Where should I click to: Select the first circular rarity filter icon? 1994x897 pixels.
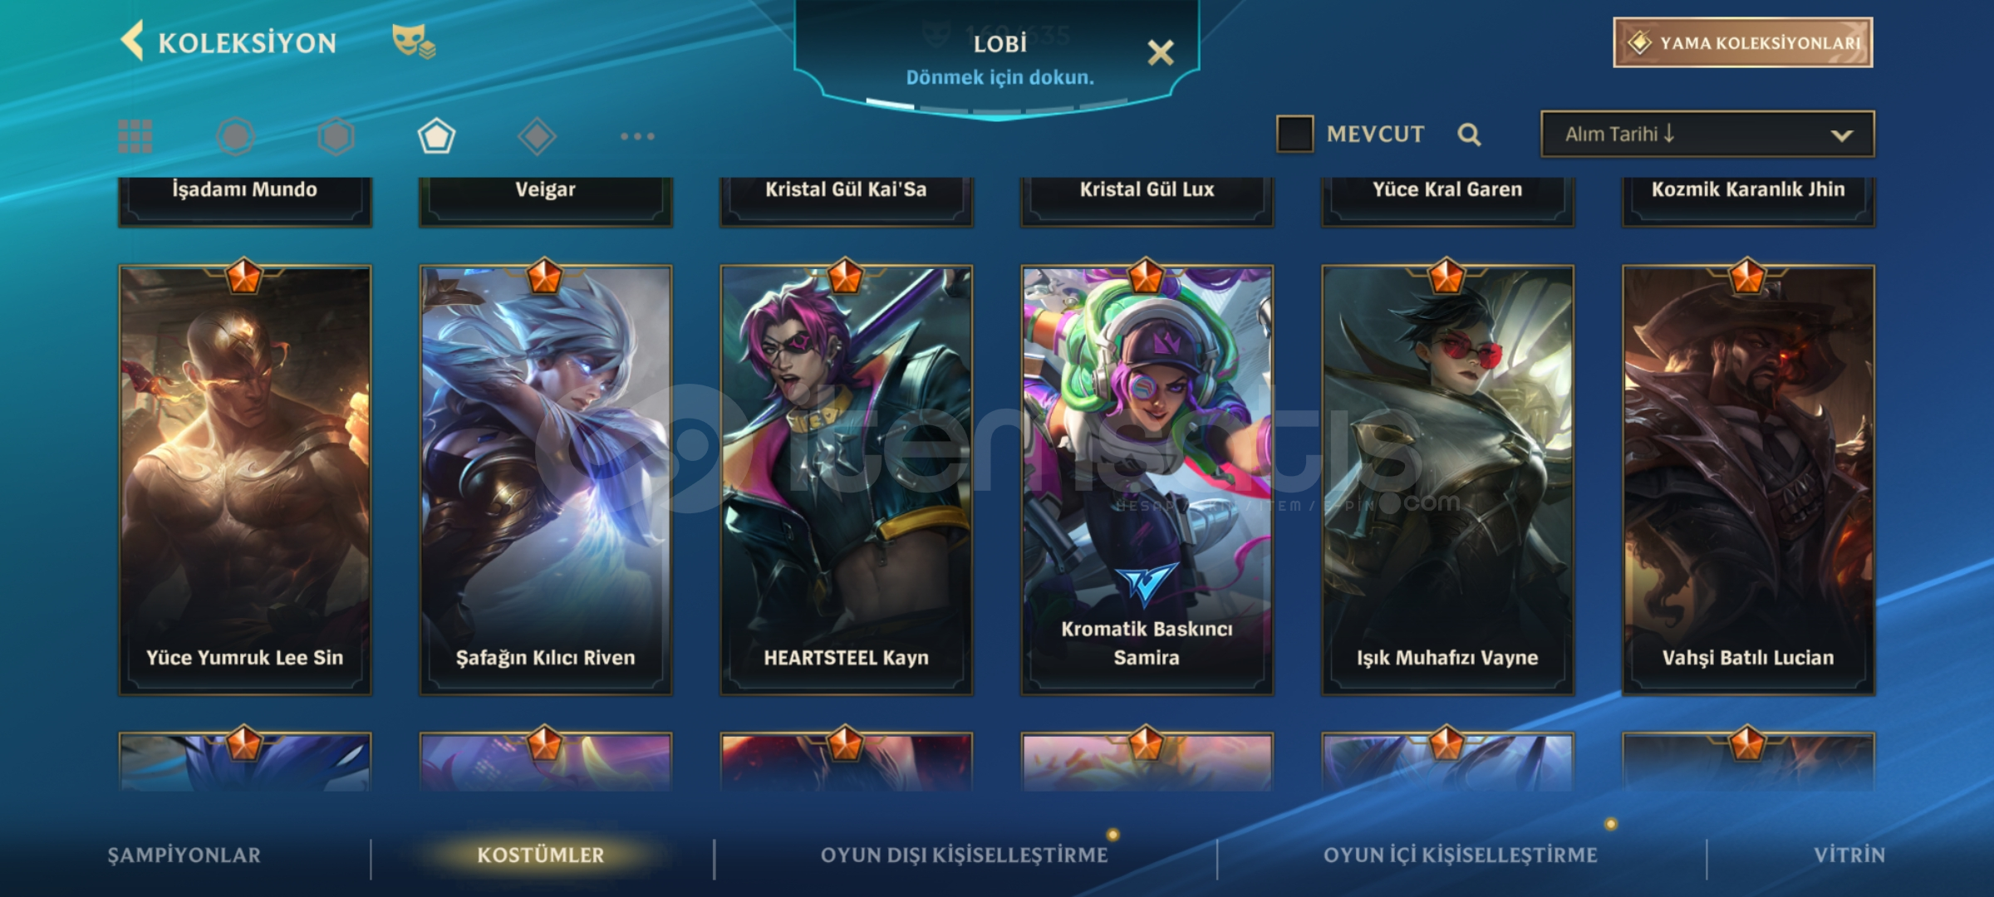(236, 136)
